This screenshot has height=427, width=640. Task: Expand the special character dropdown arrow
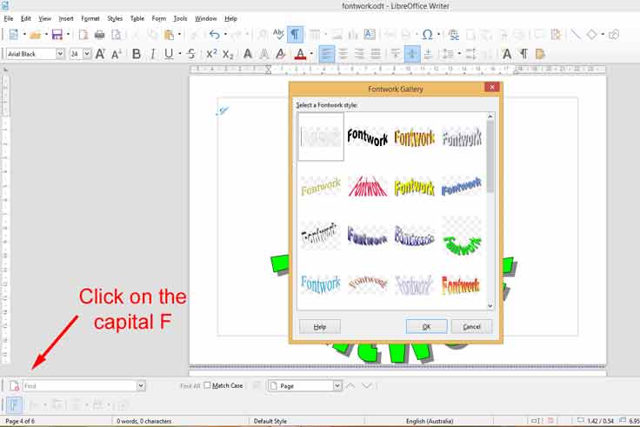[439, 35]
